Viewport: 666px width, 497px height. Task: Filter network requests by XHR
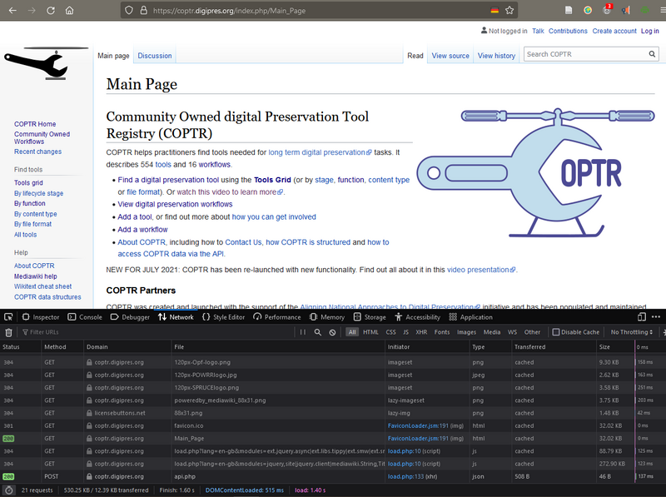coord(421,332)
